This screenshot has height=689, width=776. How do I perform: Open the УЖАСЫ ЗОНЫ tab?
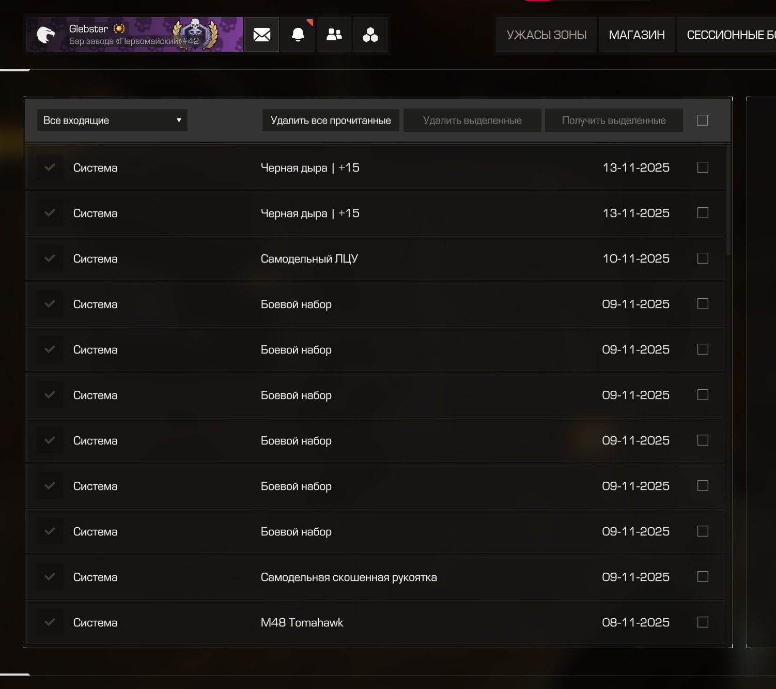547,35
